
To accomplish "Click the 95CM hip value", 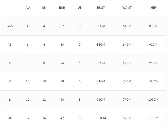I will click(x=153, y=63).
